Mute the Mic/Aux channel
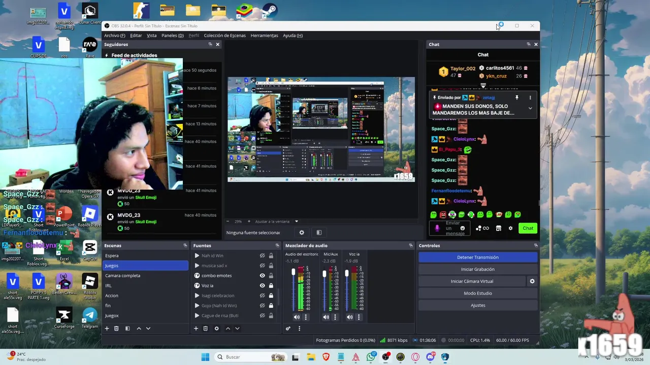This screenshot has height=365, width=650. tap(326, 317)
